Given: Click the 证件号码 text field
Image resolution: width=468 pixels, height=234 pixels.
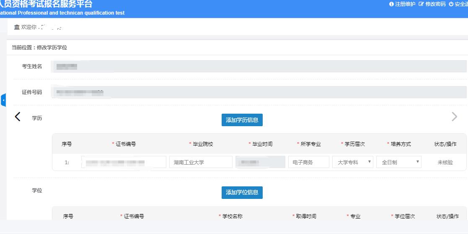Looking at the screenshot, I should click(258, 92).
